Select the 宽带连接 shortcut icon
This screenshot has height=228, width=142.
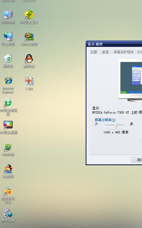8,213
